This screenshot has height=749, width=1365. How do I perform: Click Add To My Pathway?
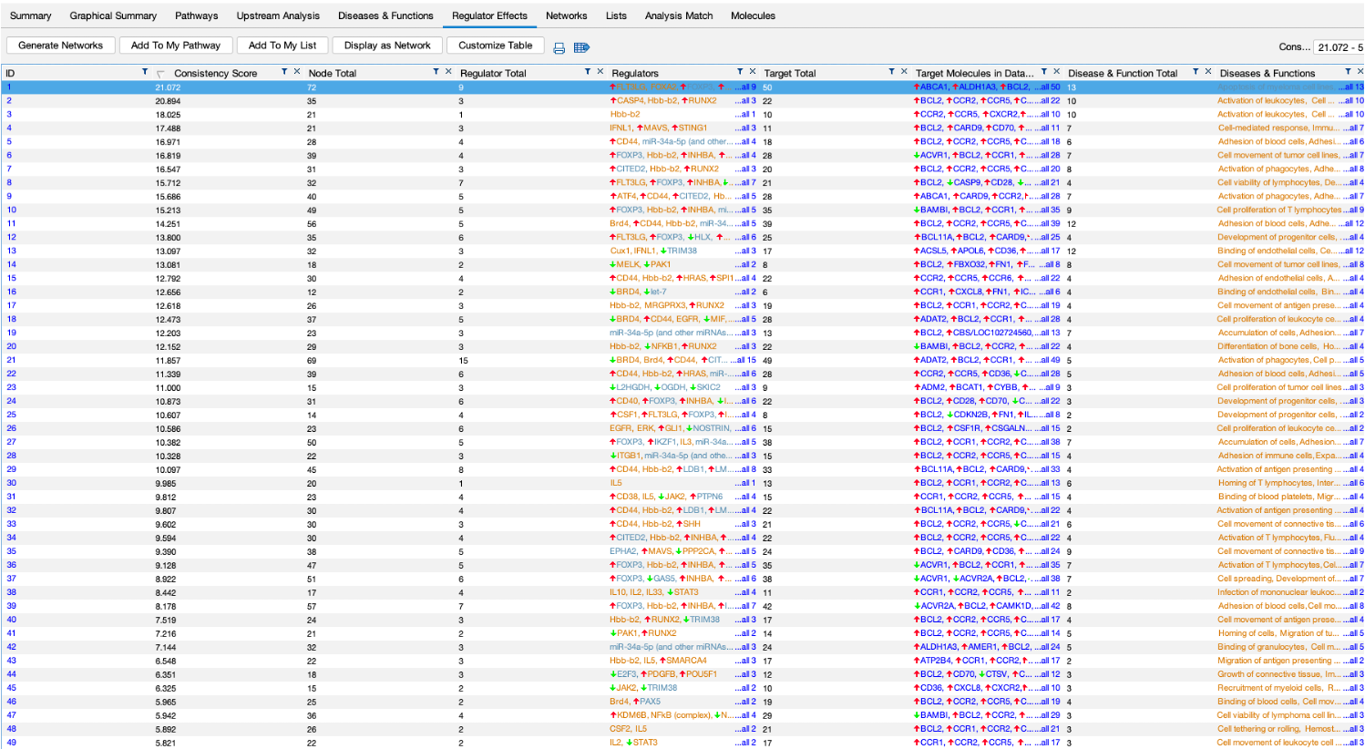[x=176, y=46]
